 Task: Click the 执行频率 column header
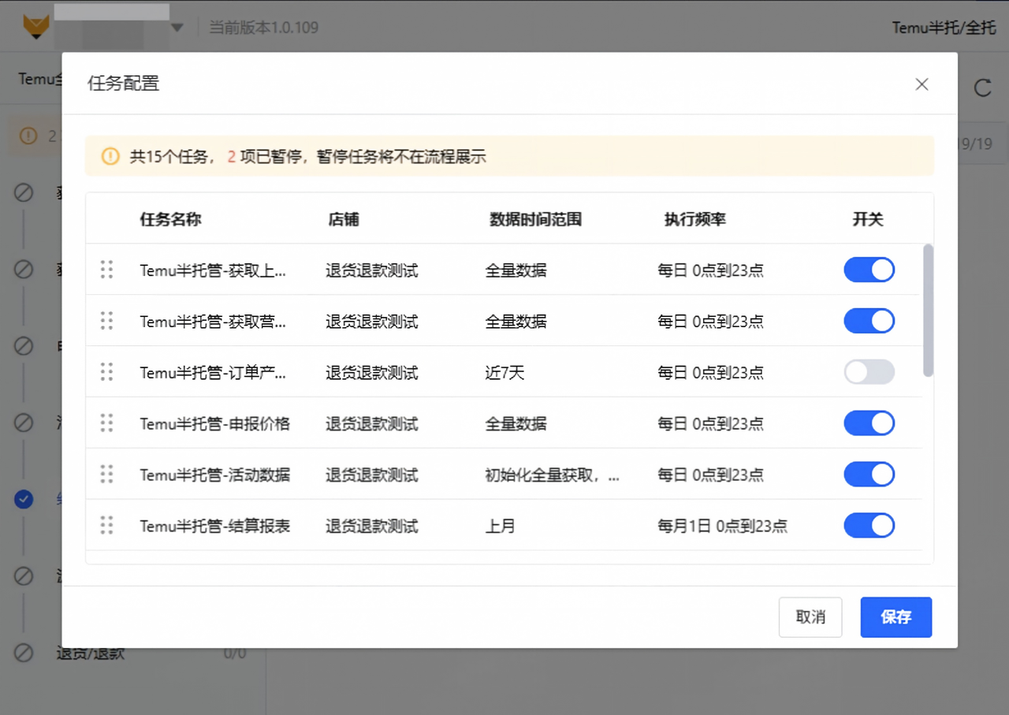click(x=695, y=219)
